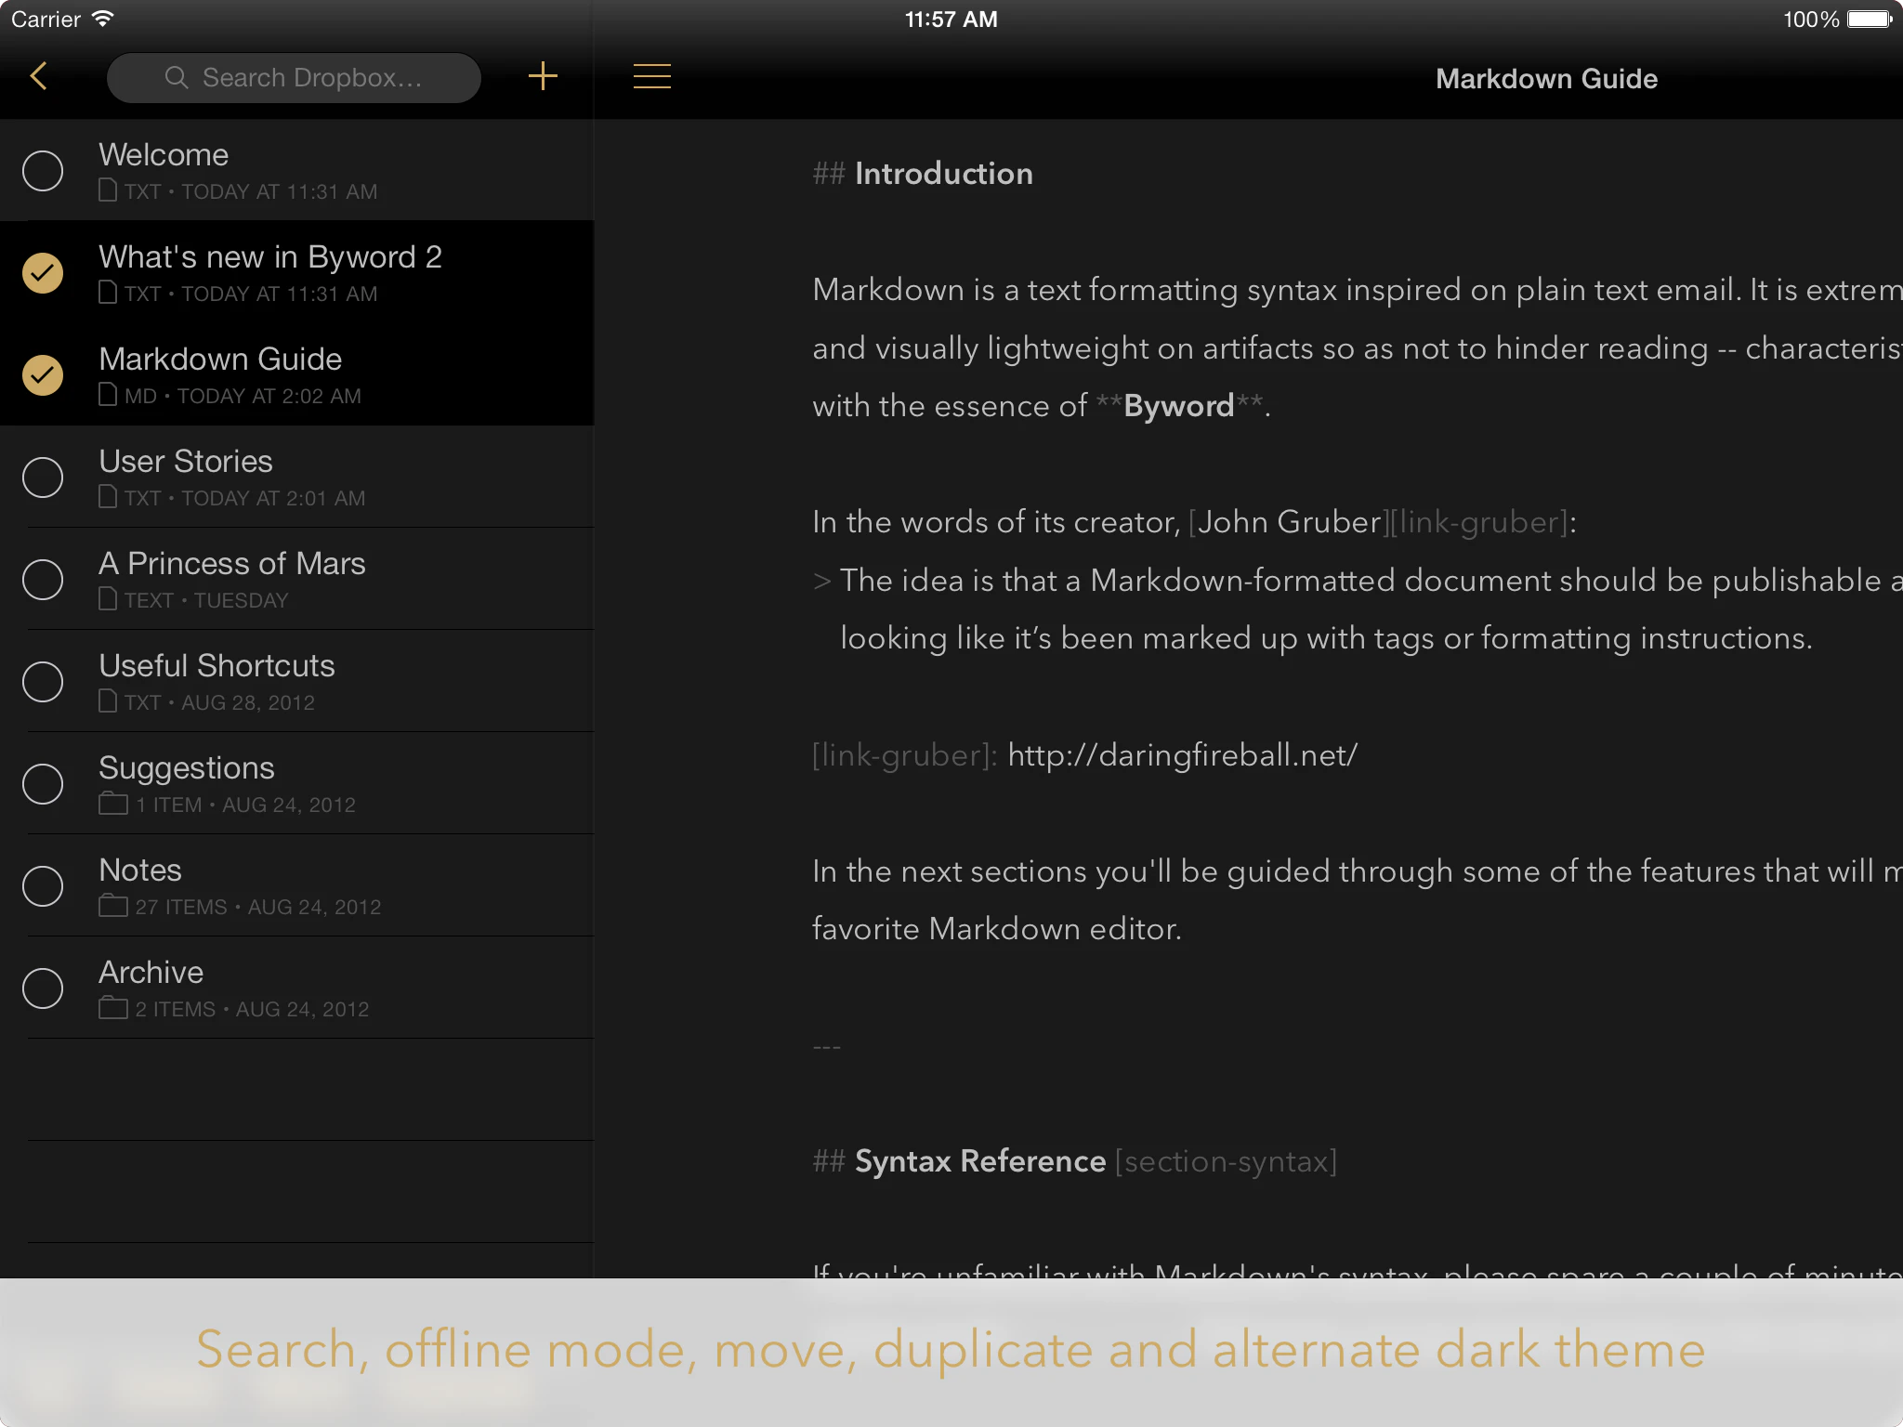Deselect the Markdown Guide checkmark
The width and height of the screenshot is (1903, 1427).
coord(43,375)
